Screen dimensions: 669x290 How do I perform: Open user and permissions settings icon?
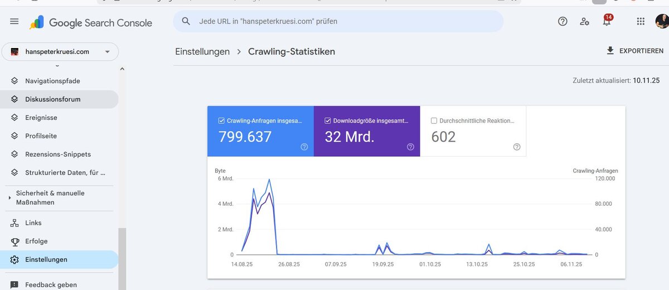(x=584, y=22)
